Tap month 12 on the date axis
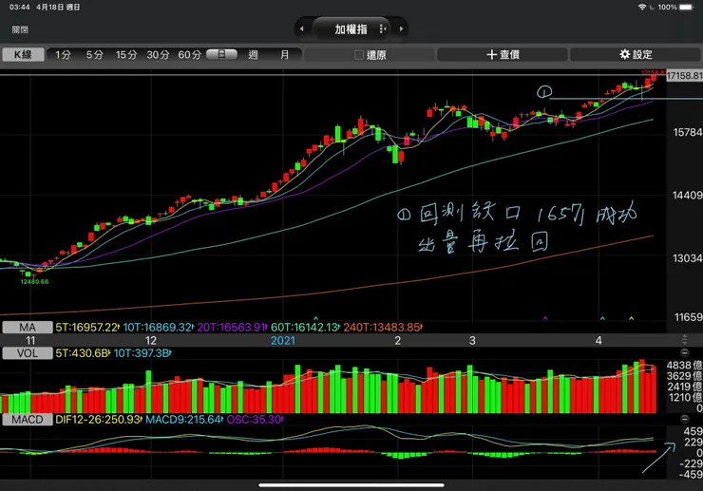 click(151, 341)
